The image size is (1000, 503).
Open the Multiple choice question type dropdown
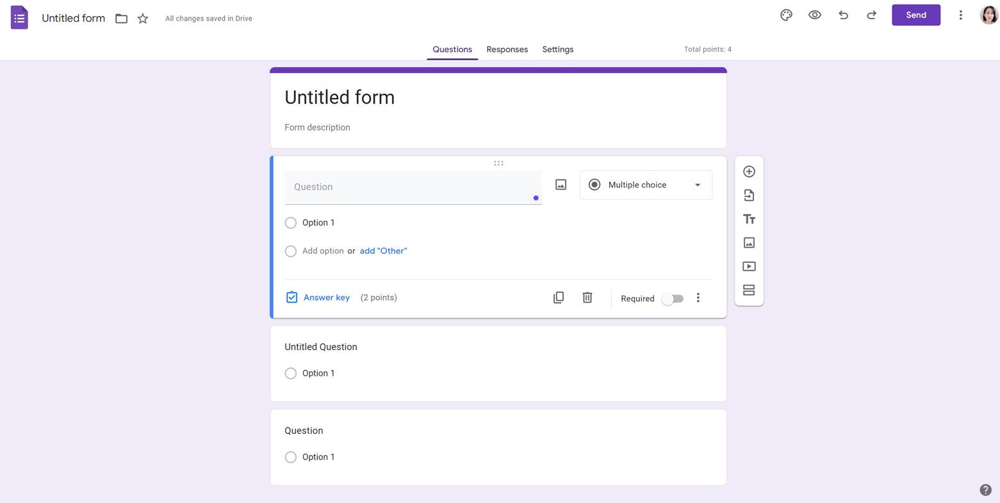tap(646, 185)
